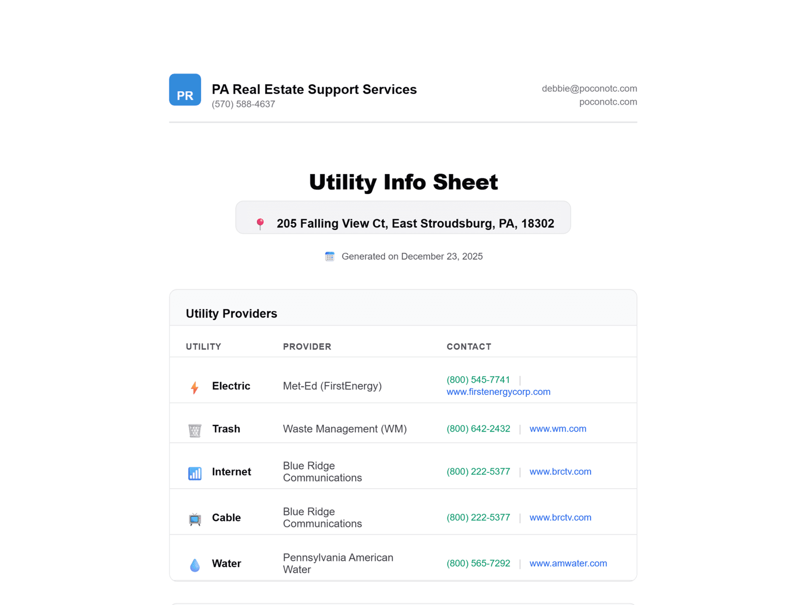Click the debbie@poconotc.com email address
Image resolution: width=806 pixels, height=605 pixels.
click(x=588, y=88)
